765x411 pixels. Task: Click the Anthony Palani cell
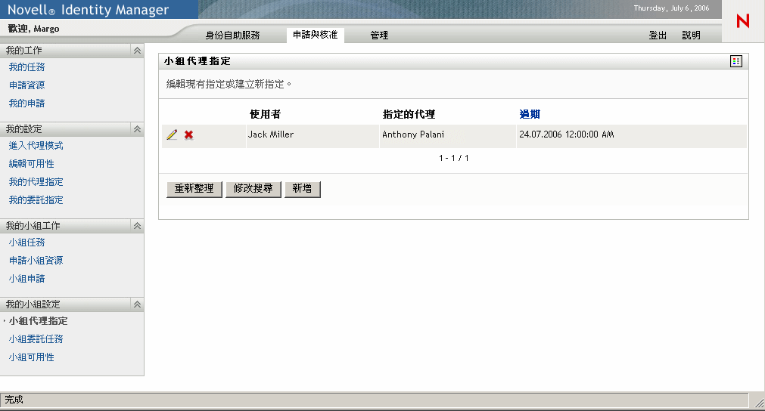tap(447, 136)
